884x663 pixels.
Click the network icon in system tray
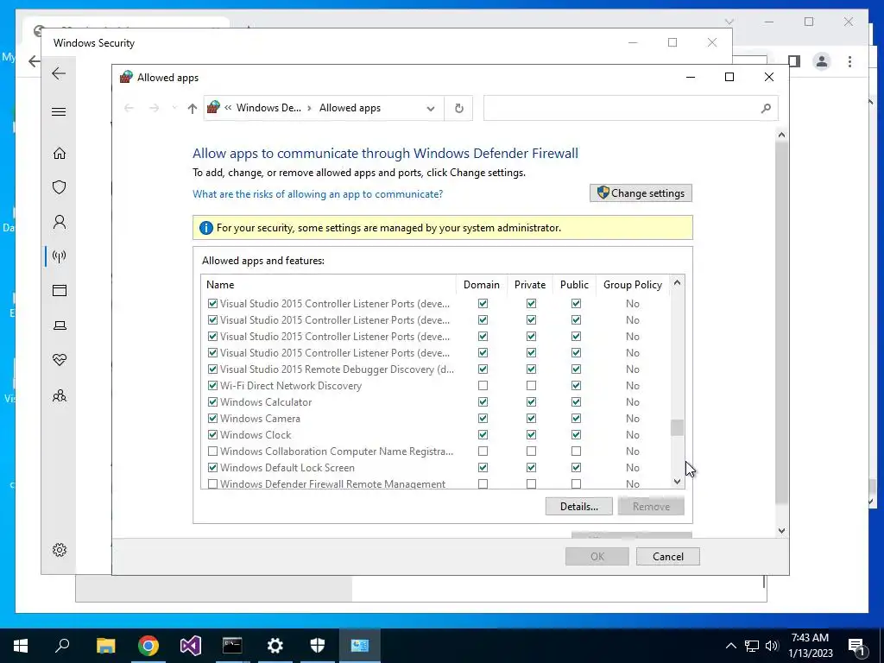pyautogui.click(x=752, y=646)
